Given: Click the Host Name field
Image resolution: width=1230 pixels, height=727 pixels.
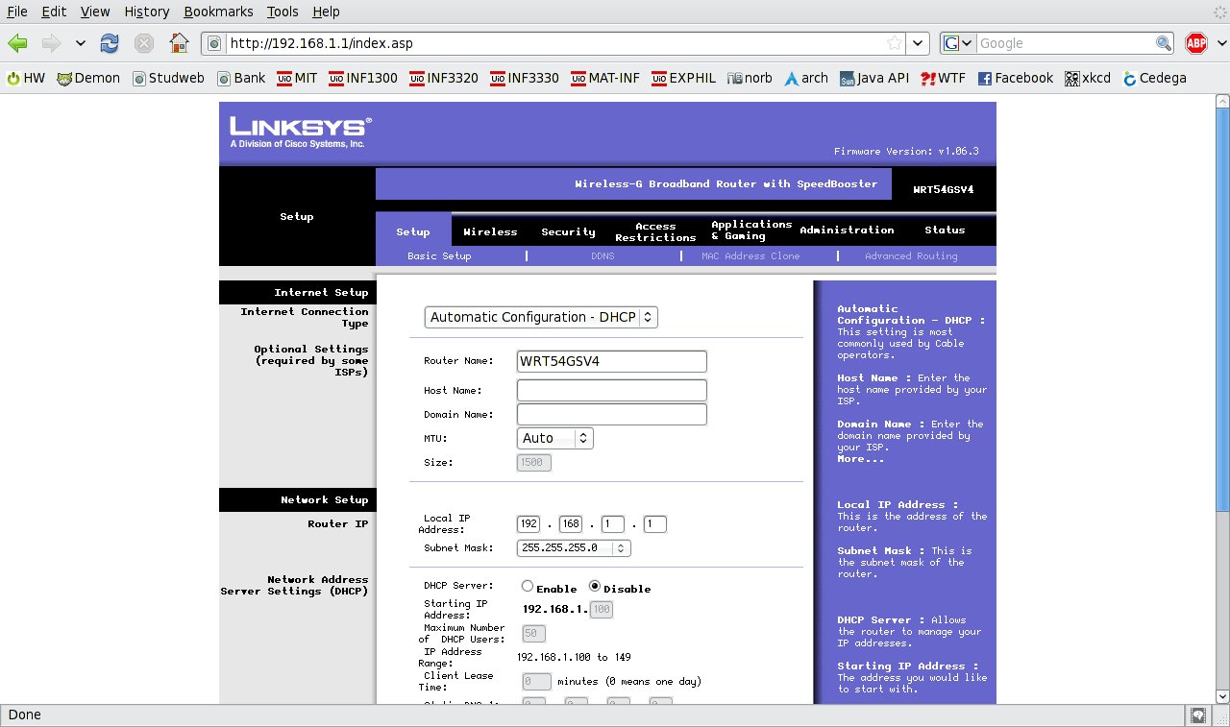Looking at the screenshot, I should (x=612, y=390).
